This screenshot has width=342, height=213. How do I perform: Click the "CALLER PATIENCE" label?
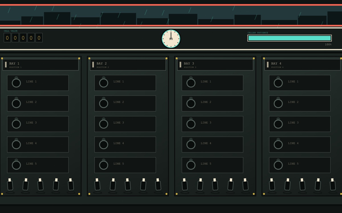(258, 33)
